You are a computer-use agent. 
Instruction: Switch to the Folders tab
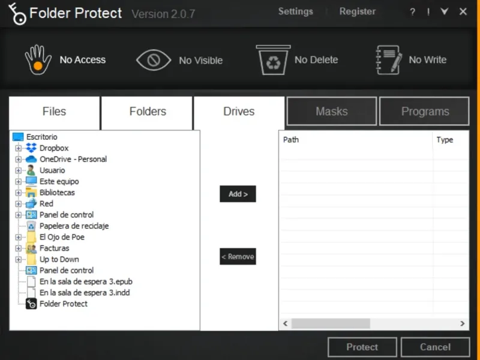coord(147,112)
